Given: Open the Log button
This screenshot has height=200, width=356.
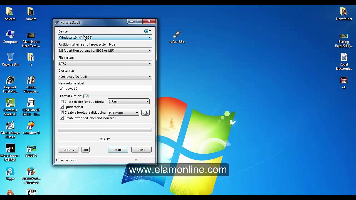Looking at the screenshot, I should (x=85, y=150).
